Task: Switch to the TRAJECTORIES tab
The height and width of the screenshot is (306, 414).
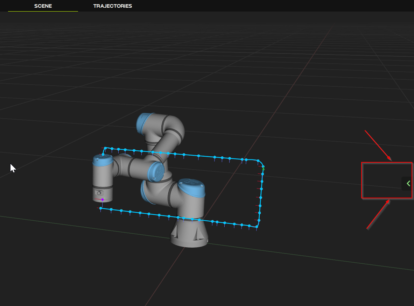Action: [113, 6]
